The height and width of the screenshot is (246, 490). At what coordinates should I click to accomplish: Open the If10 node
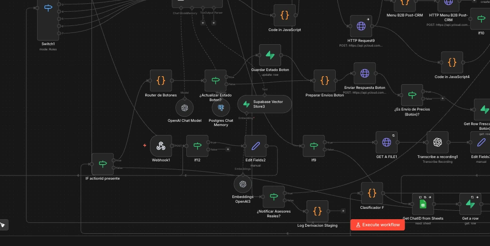tap(481, 19)
